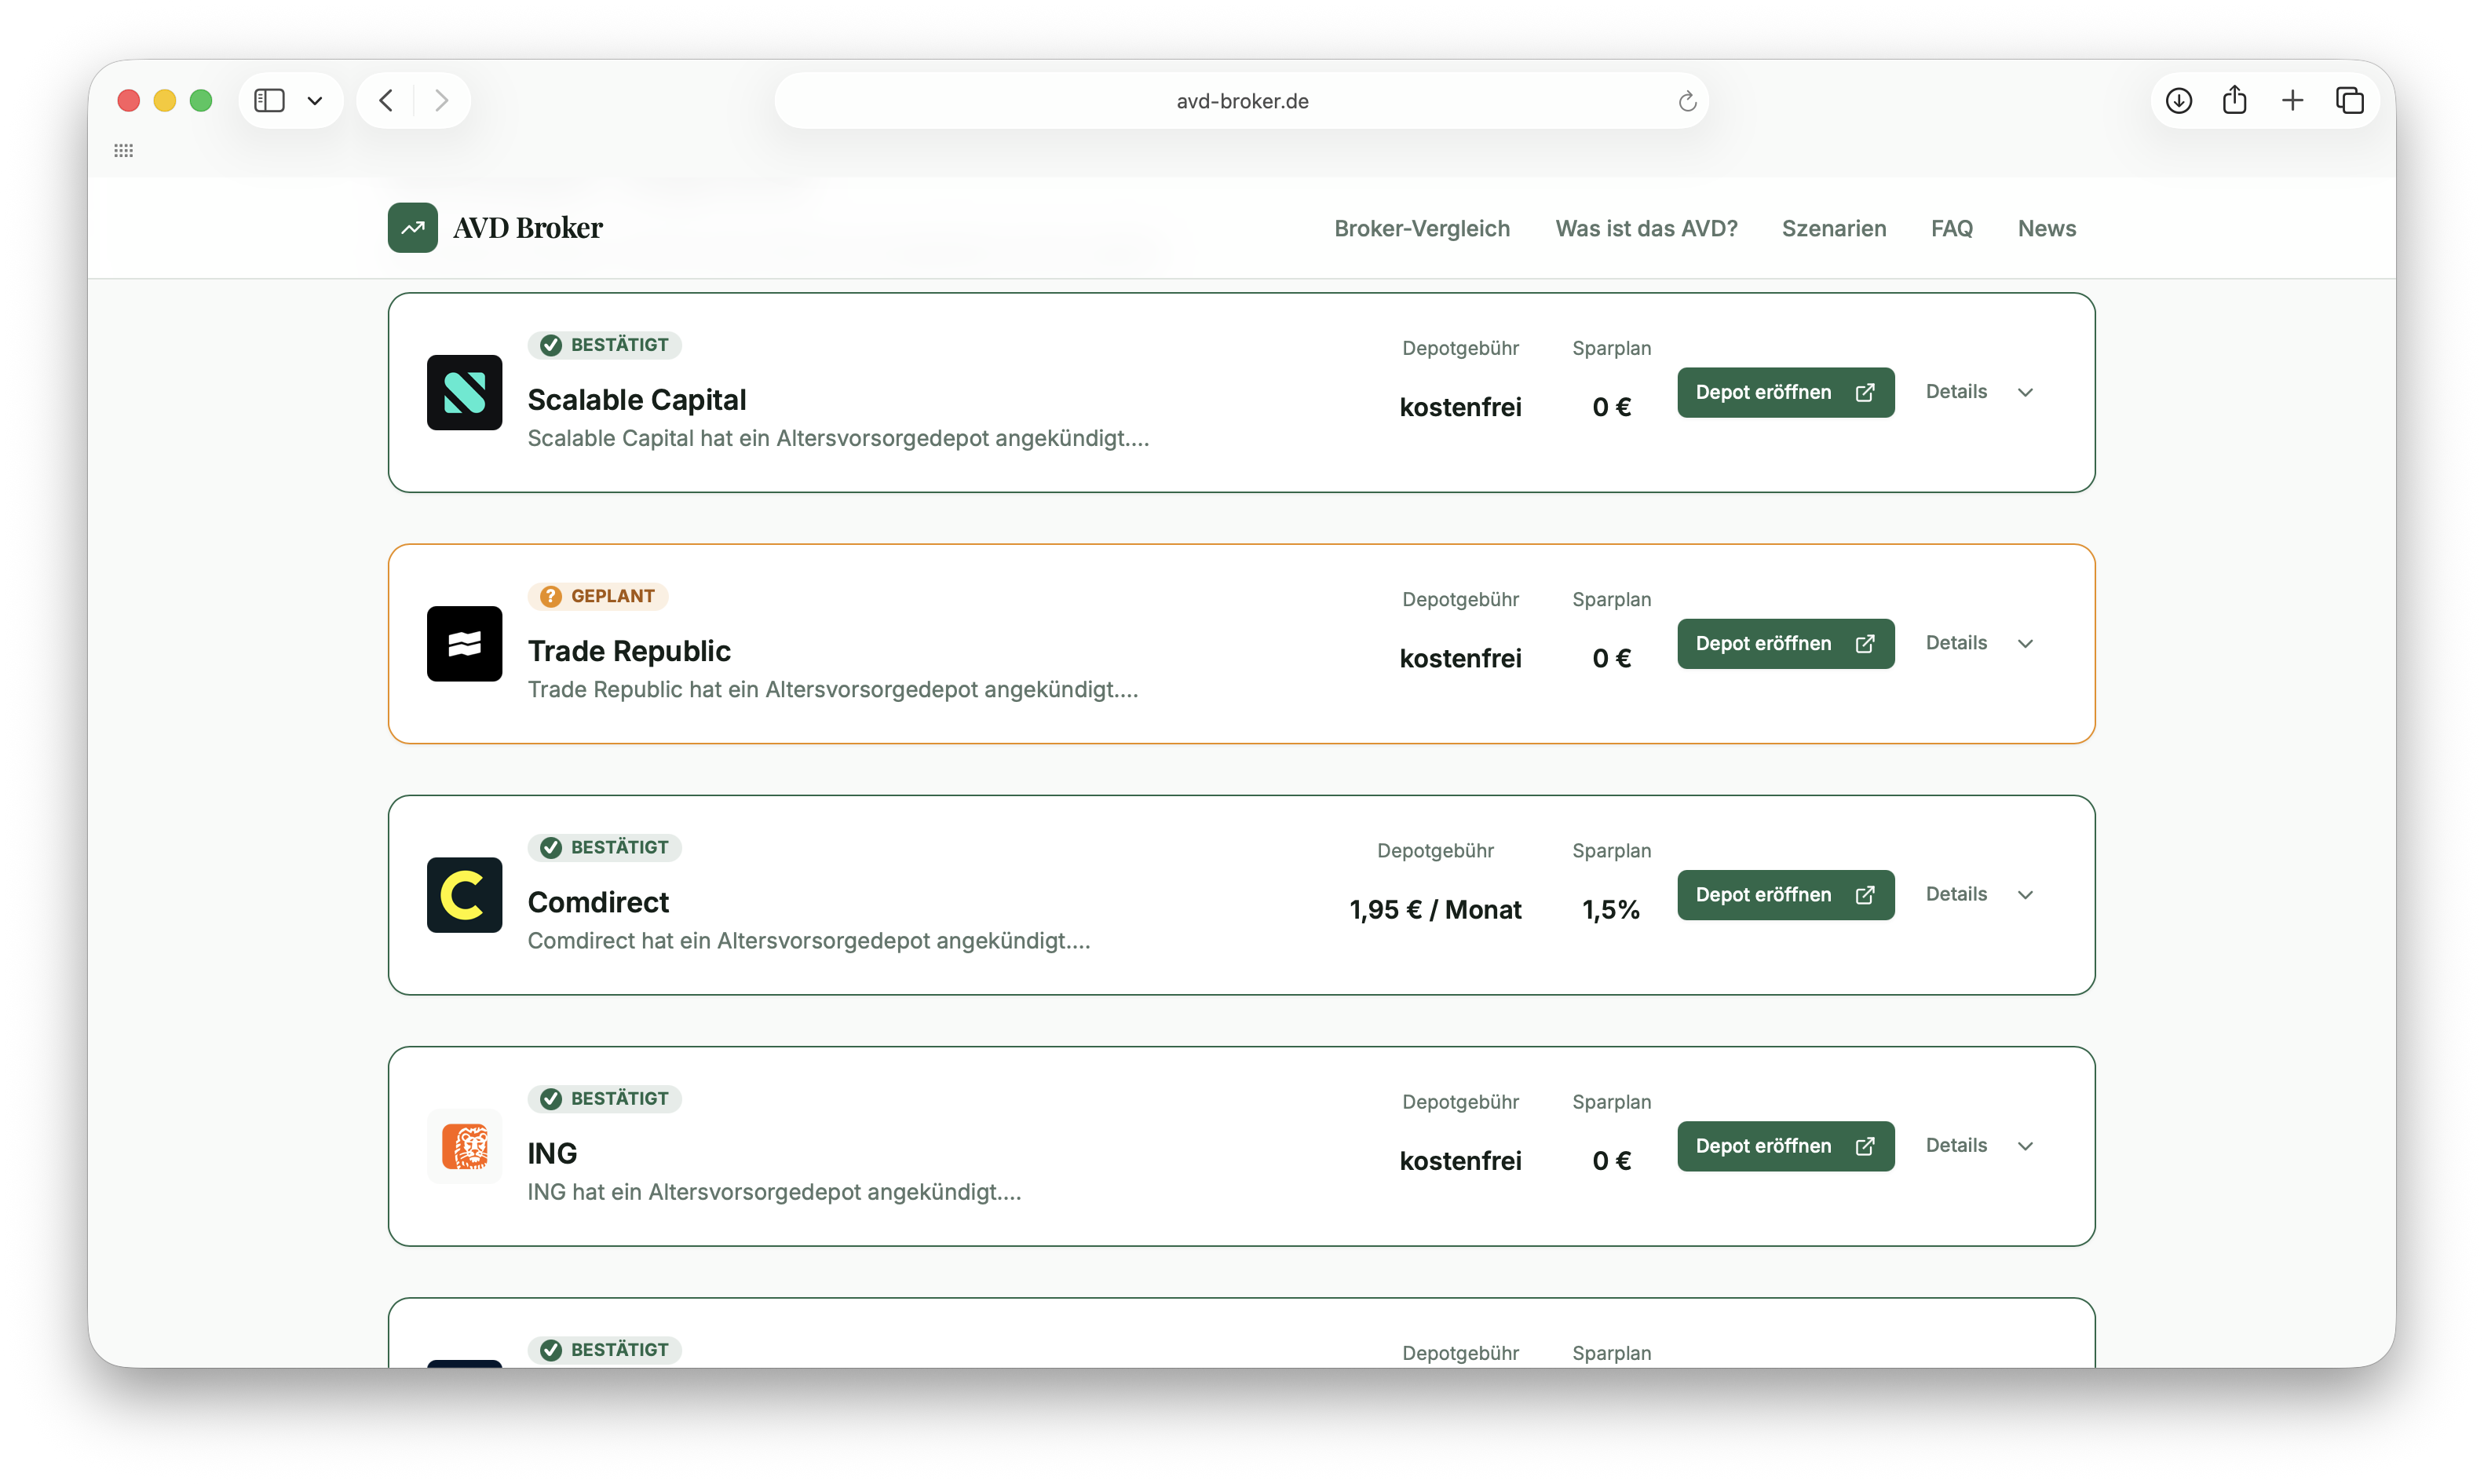The image size is (2484, 1484).
Task: Open the Safari downloads icon
Action: (2178, 100)
